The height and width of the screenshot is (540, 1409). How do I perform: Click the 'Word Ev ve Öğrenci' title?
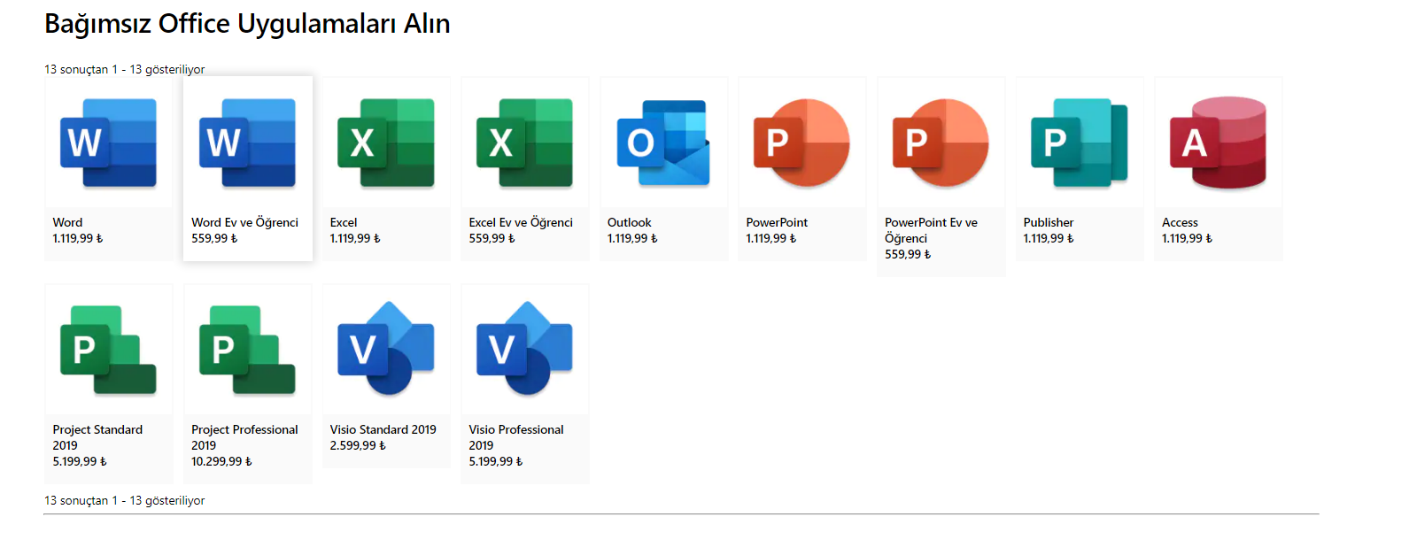coord(244,222)
